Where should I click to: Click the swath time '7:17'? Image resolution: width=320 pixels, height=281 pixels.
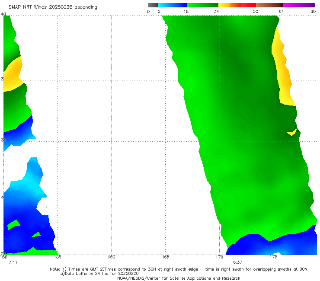pyautogui.click(x=13, y=262)
